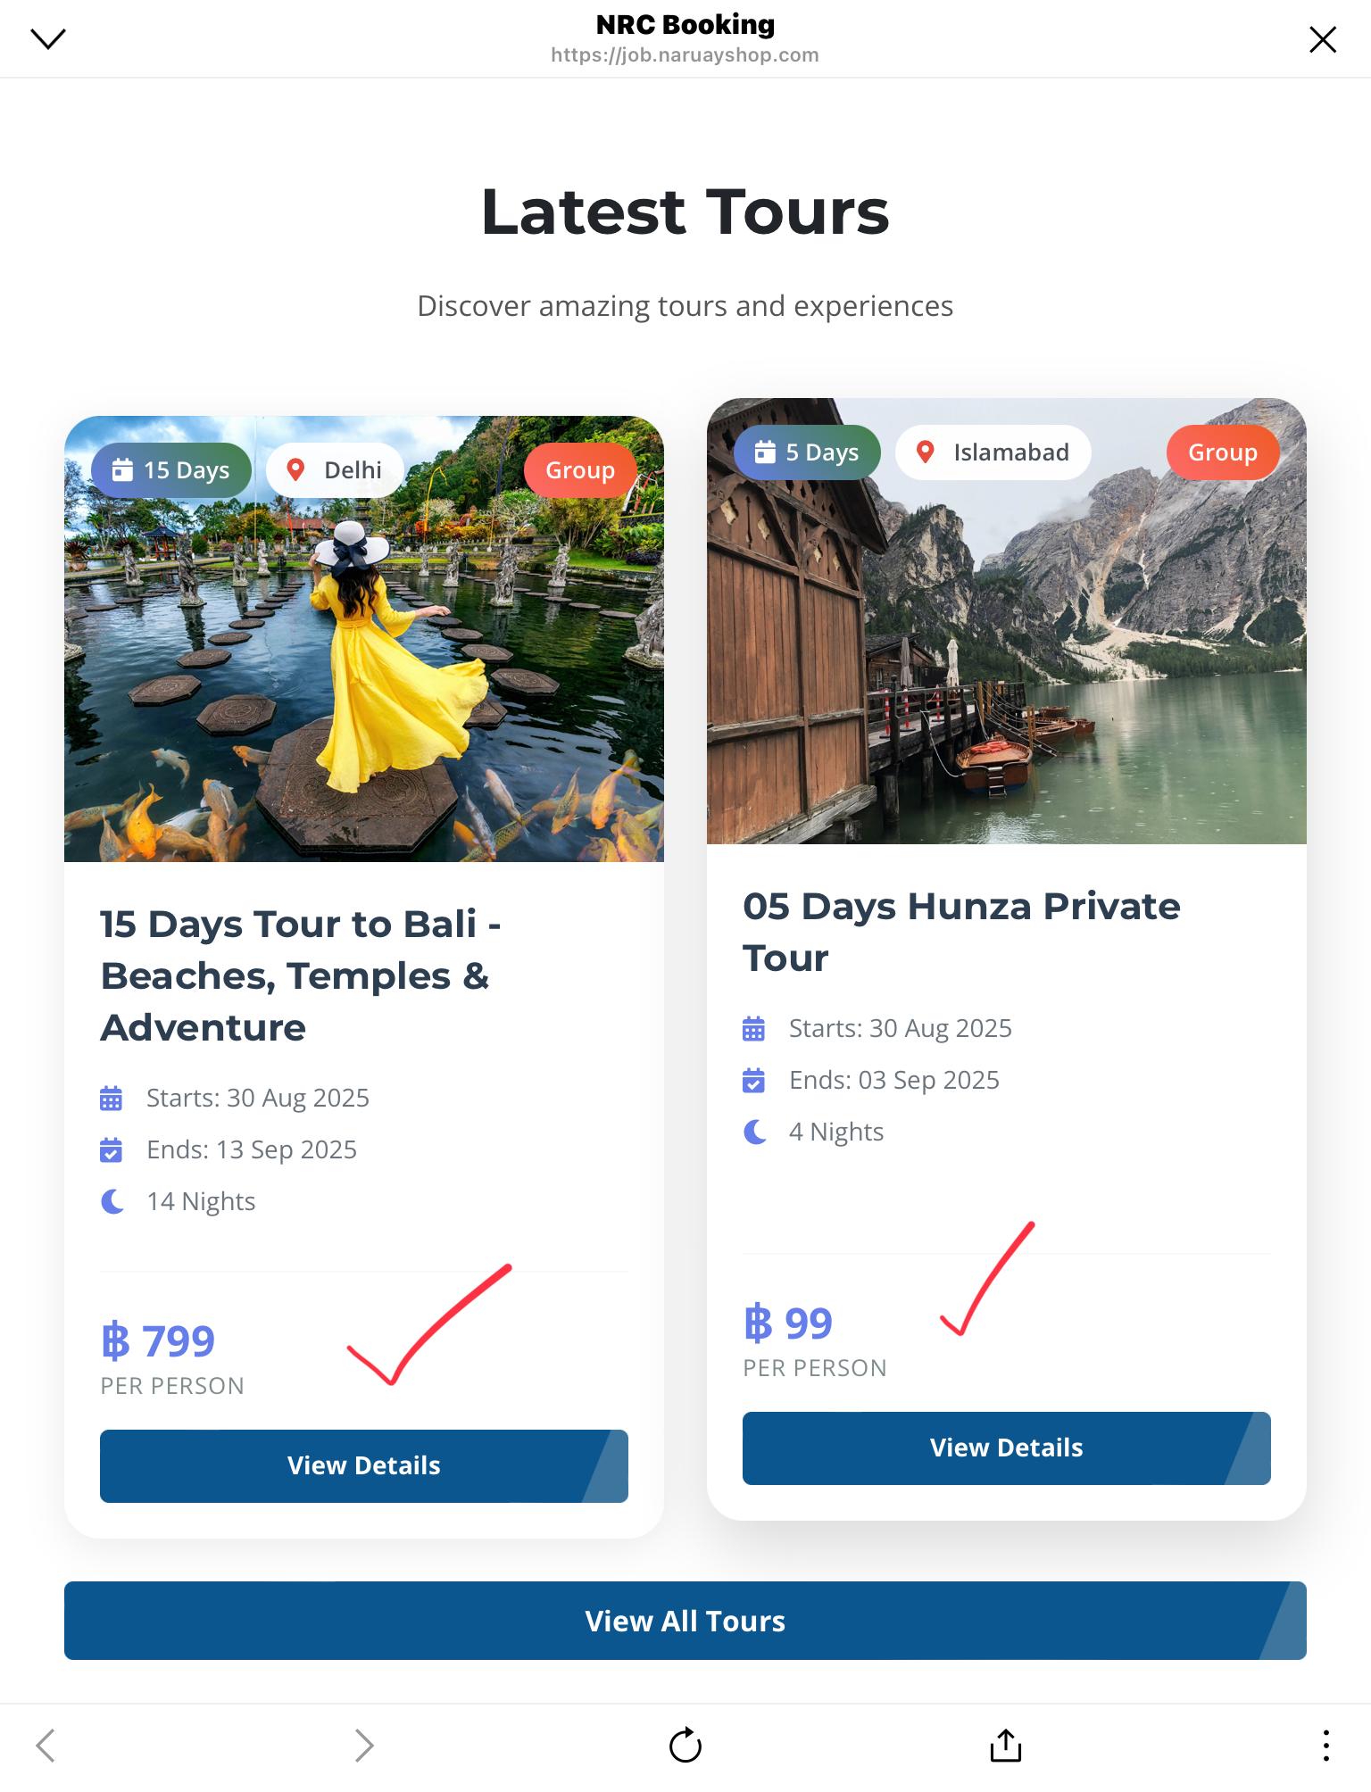Click the job.naruayshop.com URL in the header
The image size is (1371, 1792).
685,55
